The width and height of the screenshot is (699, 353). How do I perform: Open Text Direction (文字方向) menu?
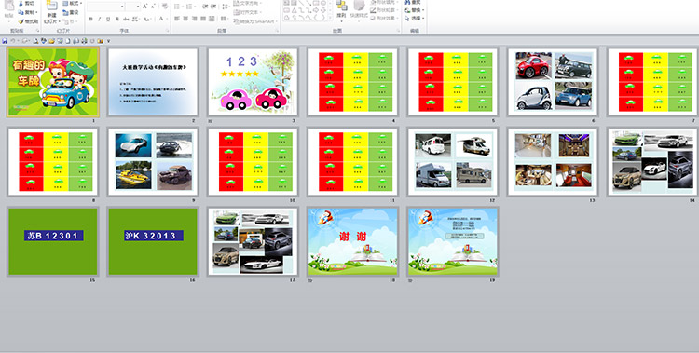pos(247,4)
